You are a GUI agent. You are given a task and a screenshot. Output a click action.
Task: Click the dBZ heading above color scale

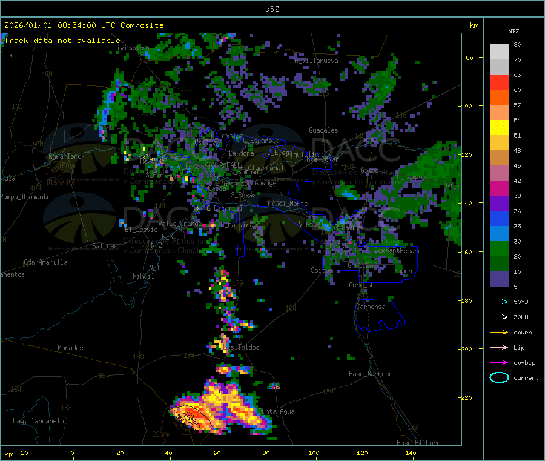click(x=514, y=32)
